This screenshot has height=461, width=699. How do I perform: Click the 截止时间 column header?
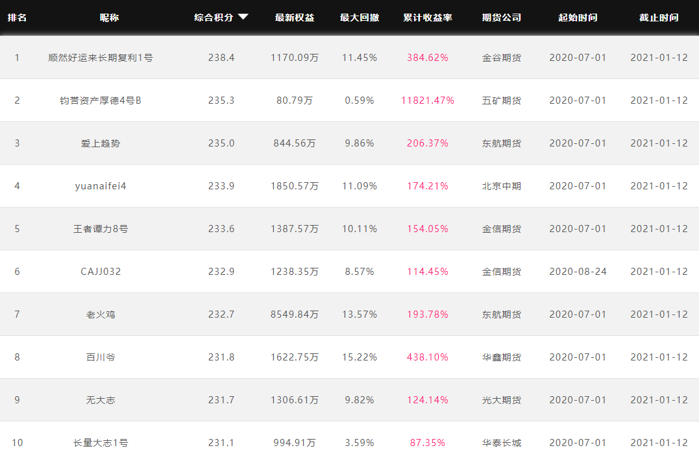tap(659, 18)
